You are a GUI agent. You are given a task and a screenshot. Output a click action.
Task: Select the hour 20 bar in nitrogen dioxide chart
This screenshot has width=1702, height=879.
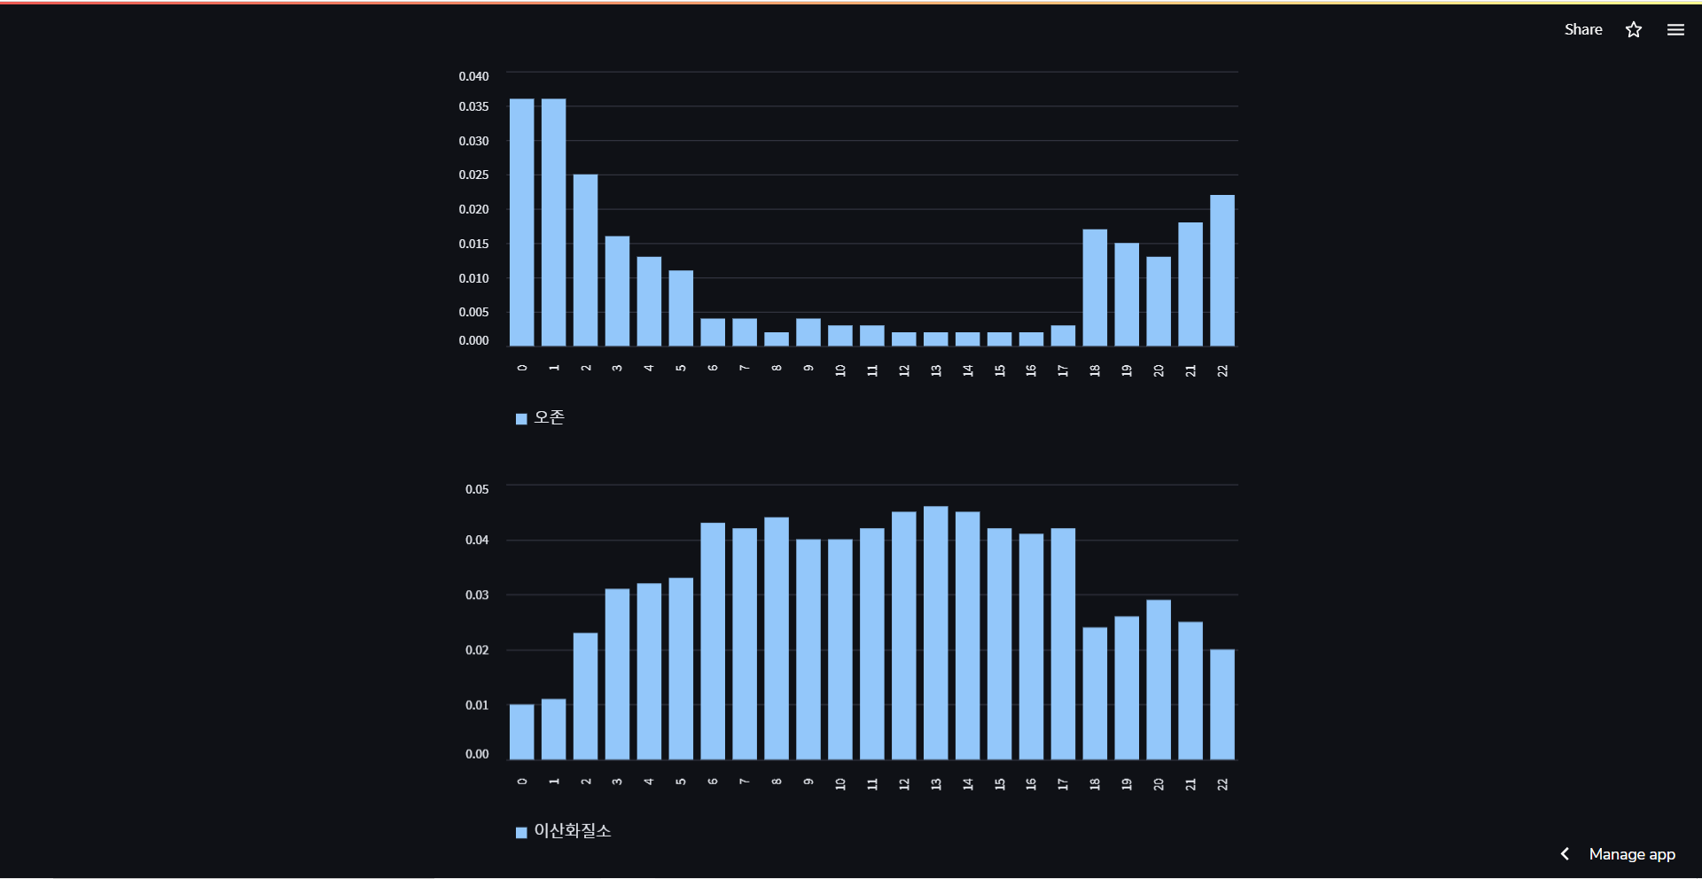(x=1159, y=680)
